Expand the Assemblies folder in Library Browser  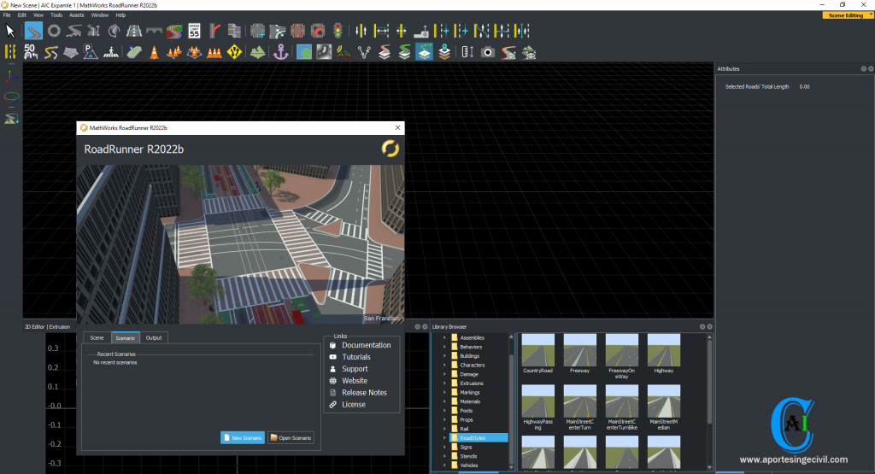[444, 337]
